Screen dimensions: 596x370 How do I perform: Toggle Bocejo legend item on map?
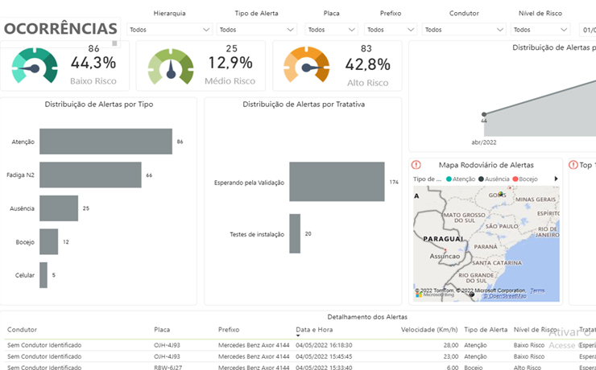528,179
